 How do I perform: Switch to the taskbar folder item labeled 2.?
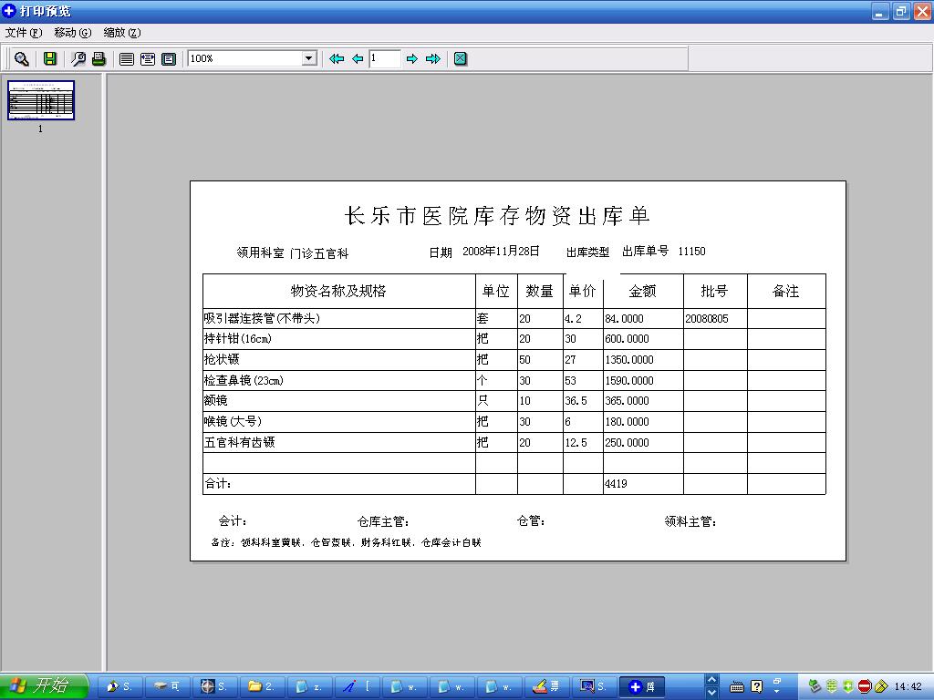point(262,687)
